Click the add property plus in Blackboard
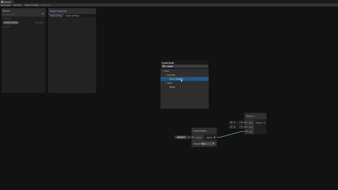Image resolution: width=338 pixels, height=190 pixels. coord(43,14)
